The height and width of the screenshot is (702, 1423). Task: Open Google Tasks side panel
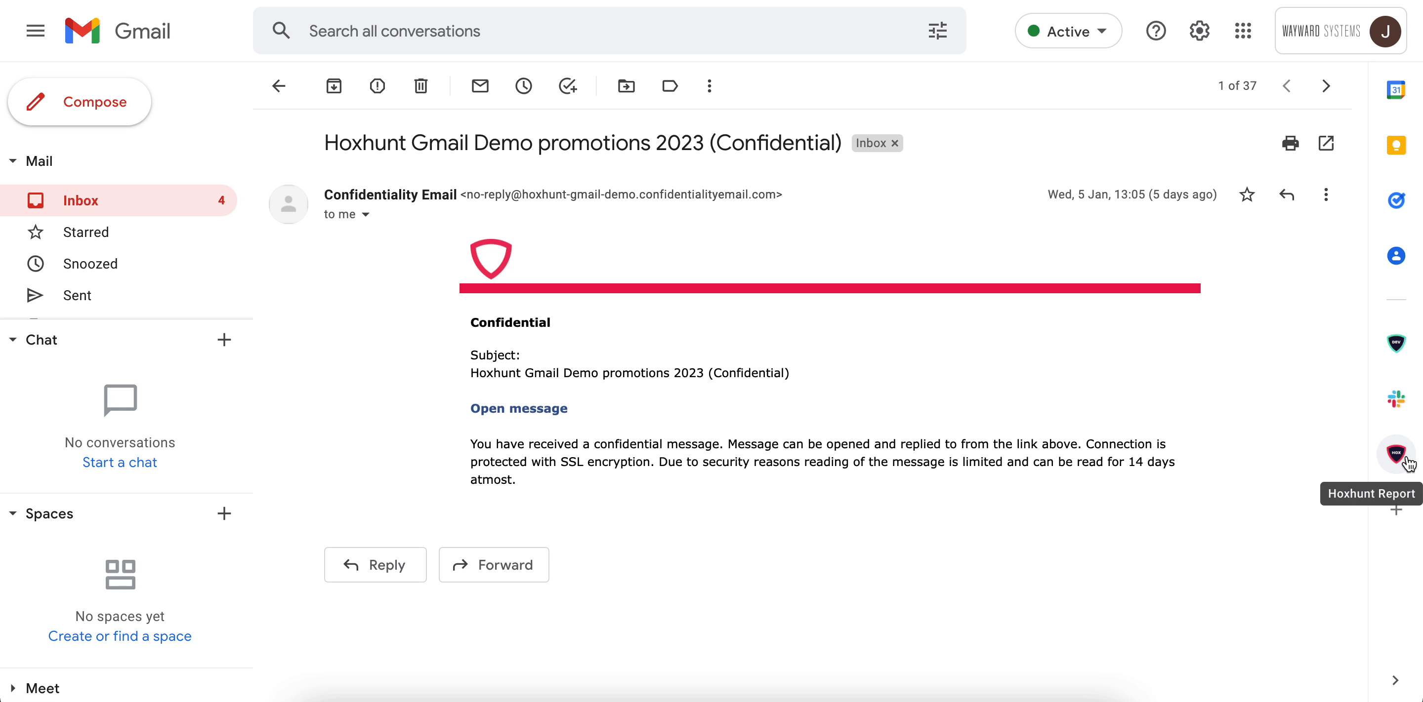point(1396,200)
